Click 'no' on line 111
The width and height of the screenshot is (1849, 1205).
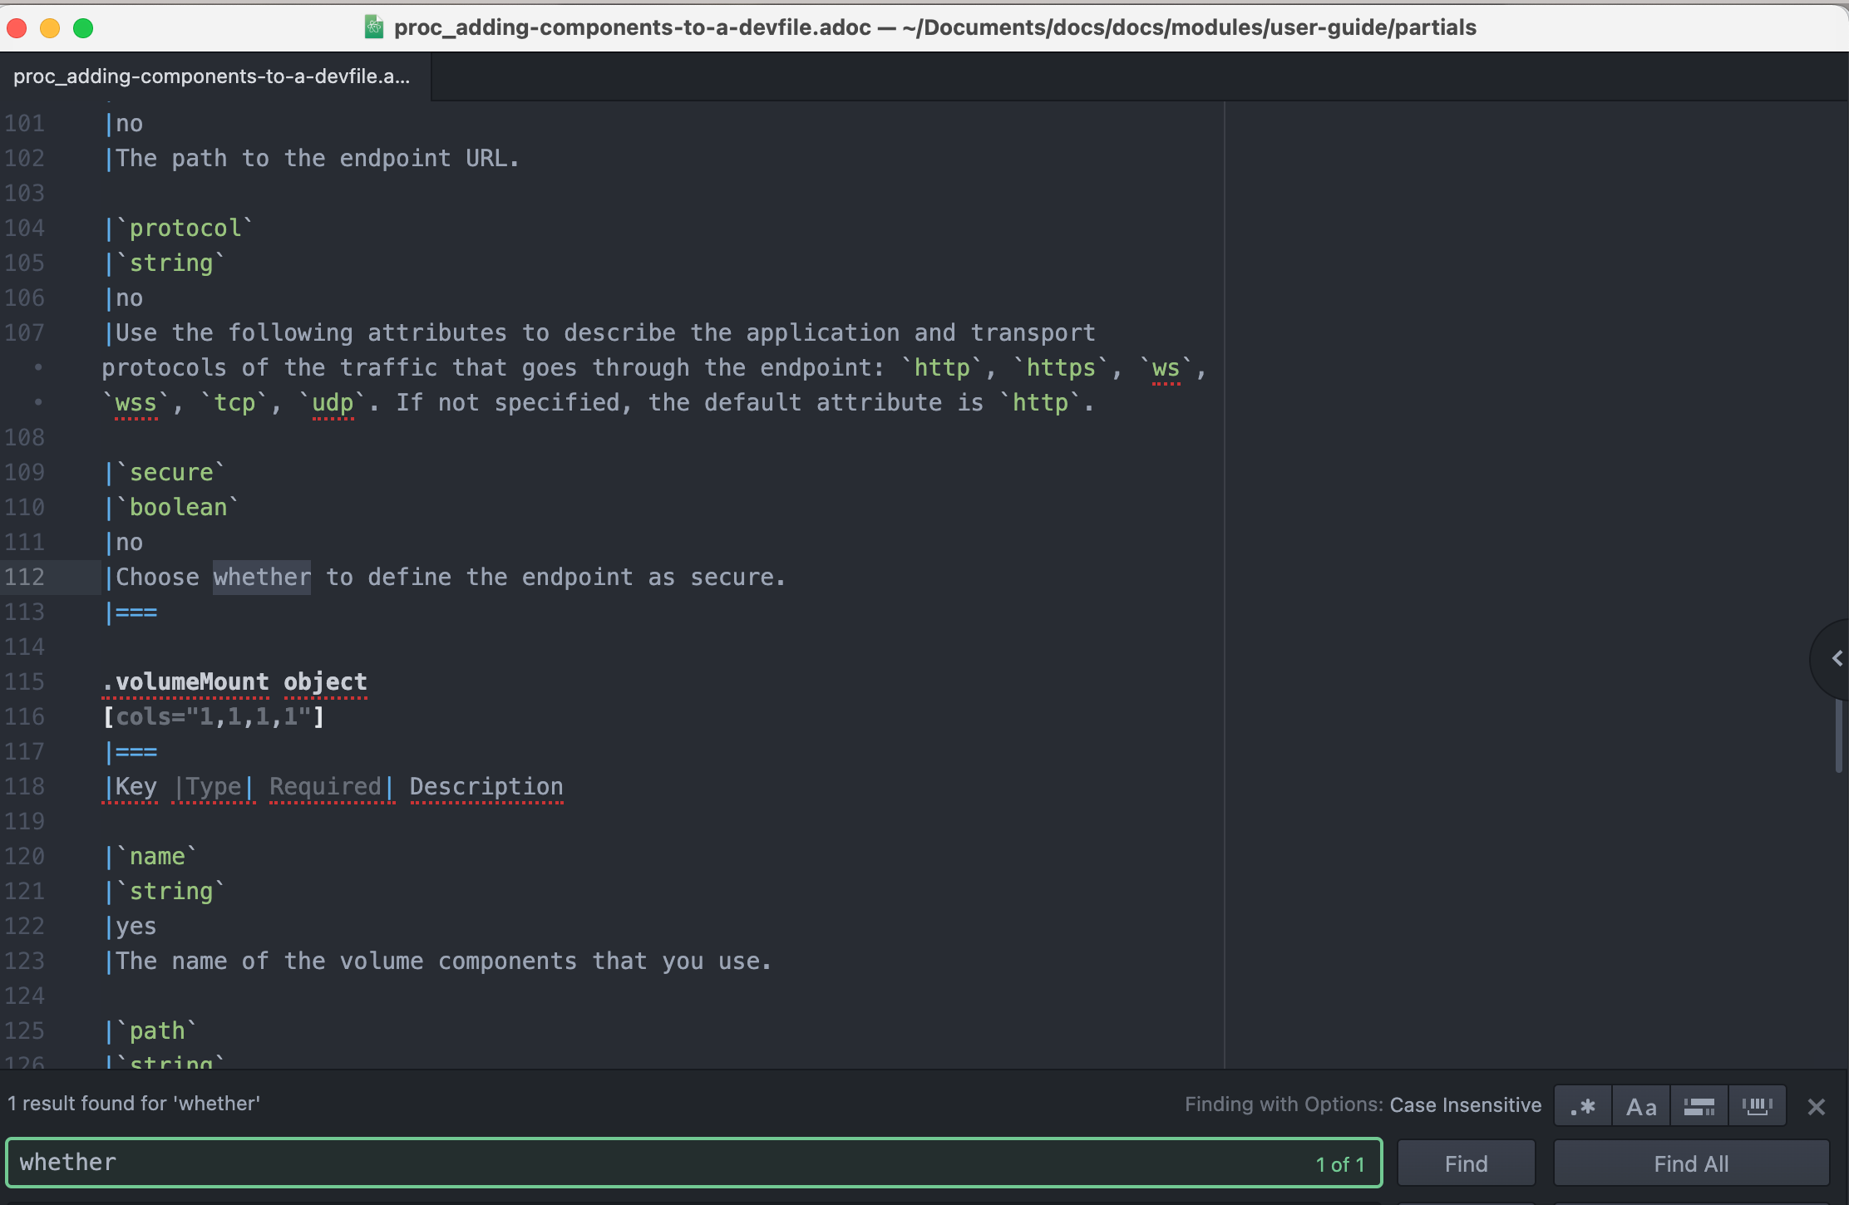point(129,542)
